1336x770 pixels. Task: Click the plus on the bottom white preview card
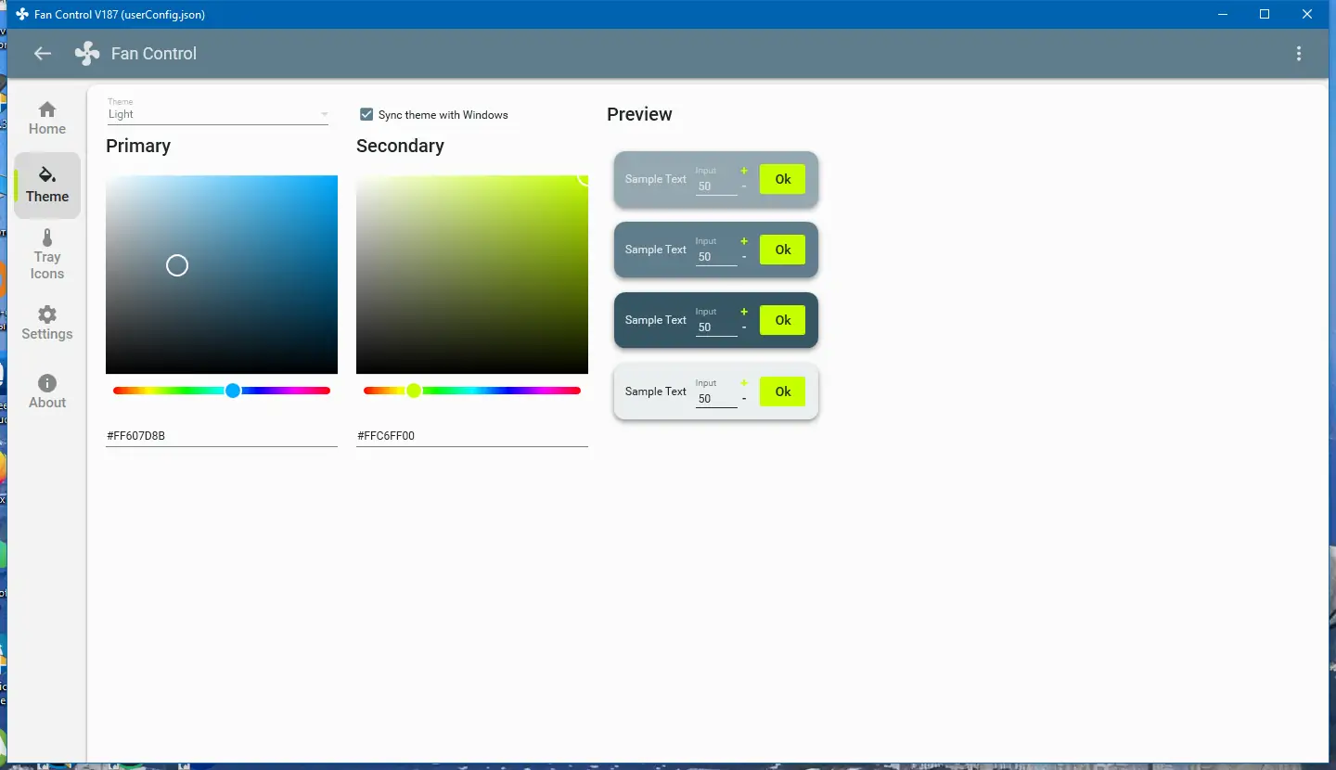pos(744,383)
